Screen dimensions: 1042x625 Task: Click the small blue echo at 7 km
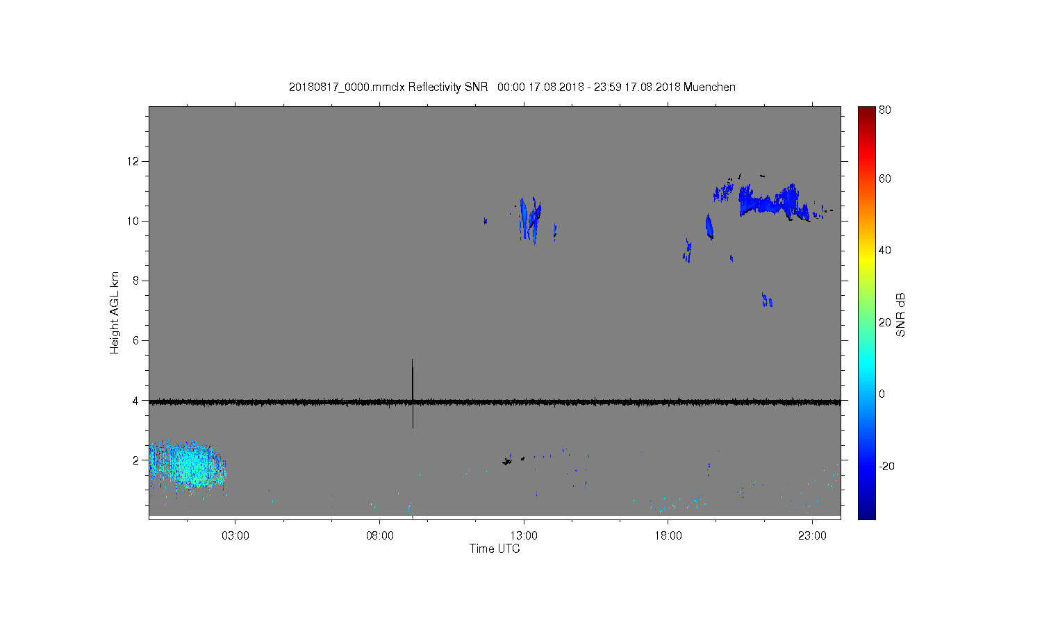767,300
